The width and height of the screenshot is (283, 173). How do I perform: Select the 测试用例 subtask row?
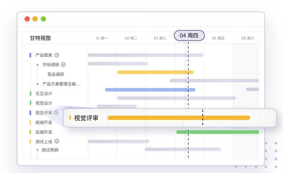(x=50, y=150)
